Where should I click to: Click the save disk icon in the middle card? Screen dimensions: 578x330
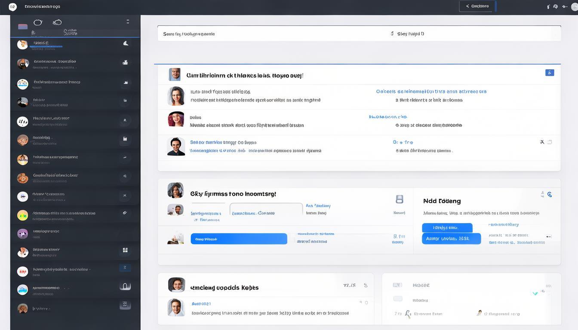click(x=399, y=199)
